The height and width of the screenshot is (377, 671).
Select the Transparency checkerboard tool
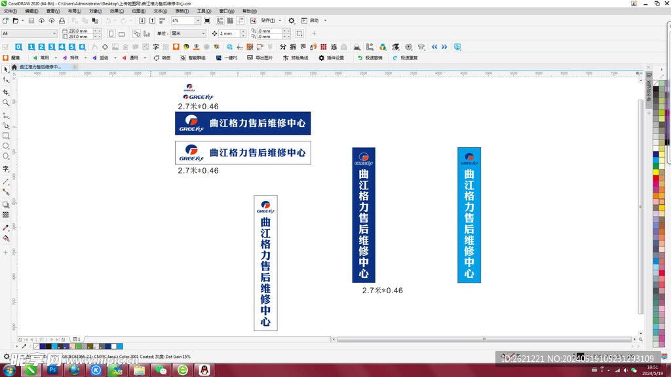point(5,215)
